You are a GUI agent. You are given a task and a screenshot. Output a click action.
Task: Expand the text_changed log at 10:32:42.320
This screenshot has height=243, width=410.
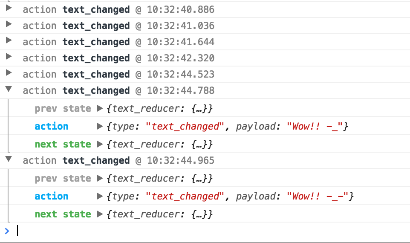coord(9,57)
